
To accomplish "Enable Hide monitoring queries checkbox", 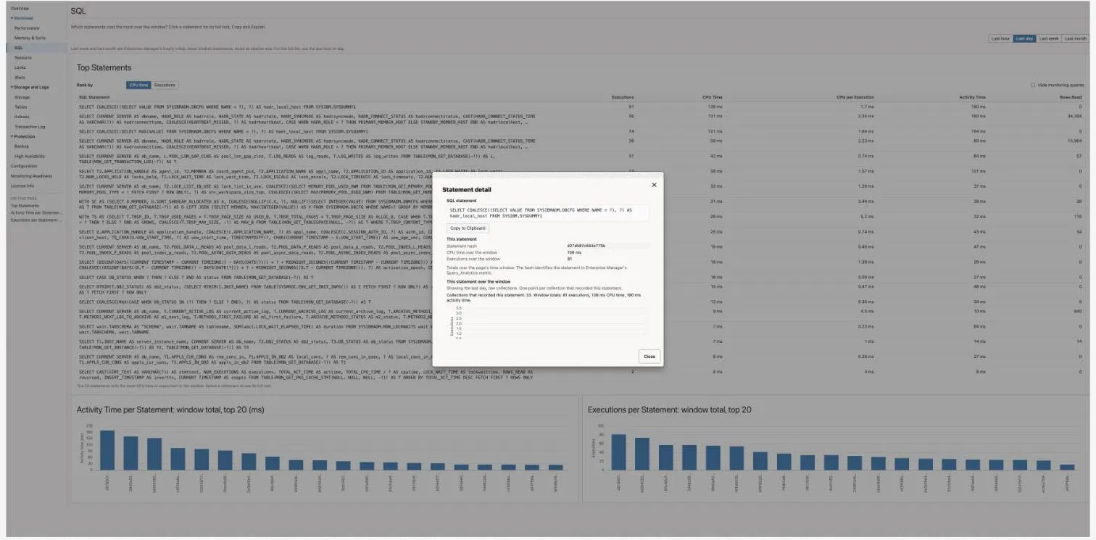I will (x=1032, y=85).
